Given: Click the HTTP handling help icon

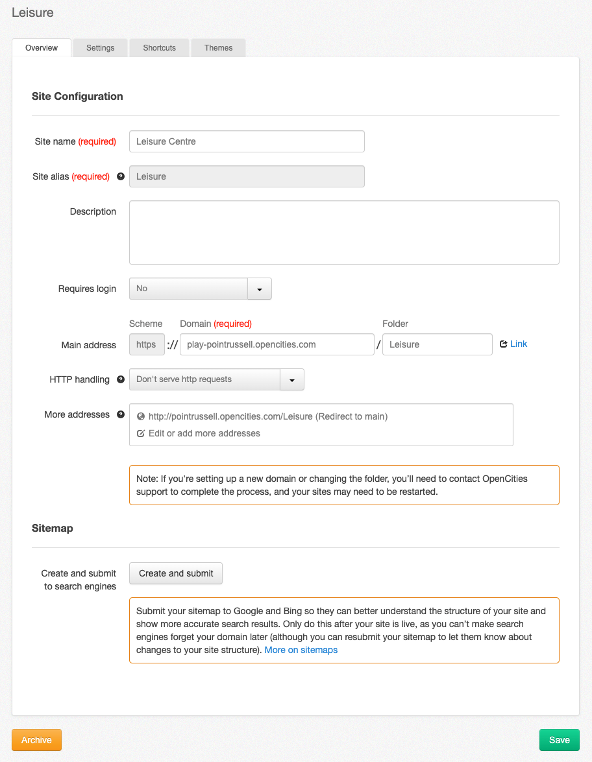Looking at the screenshot, I should 121,379.
